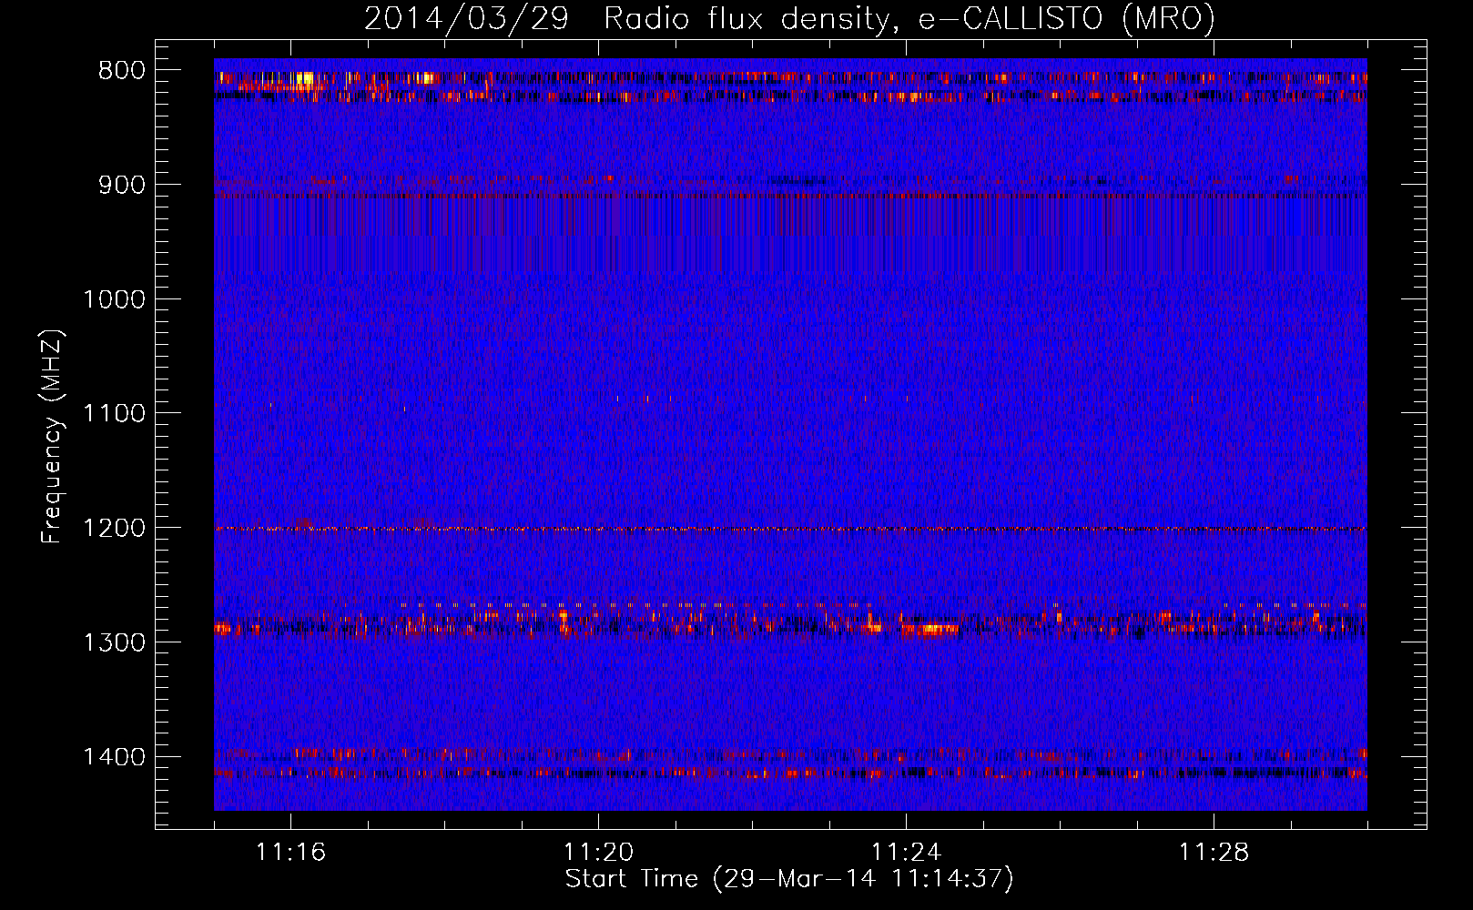Click the 11:20 time tick label
The image size is (1473, 910).
[x=598, y=853]
